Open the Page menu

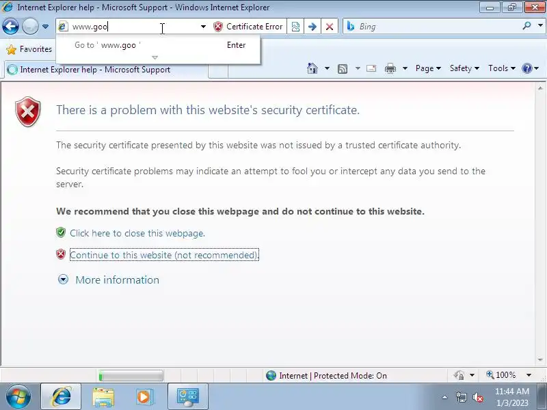pyautogui.click(x=428, y=68)
